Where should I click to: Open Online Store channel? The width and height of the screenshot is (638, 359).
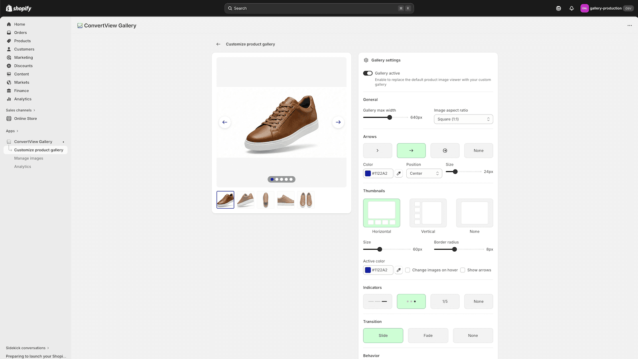click(35, 118)
